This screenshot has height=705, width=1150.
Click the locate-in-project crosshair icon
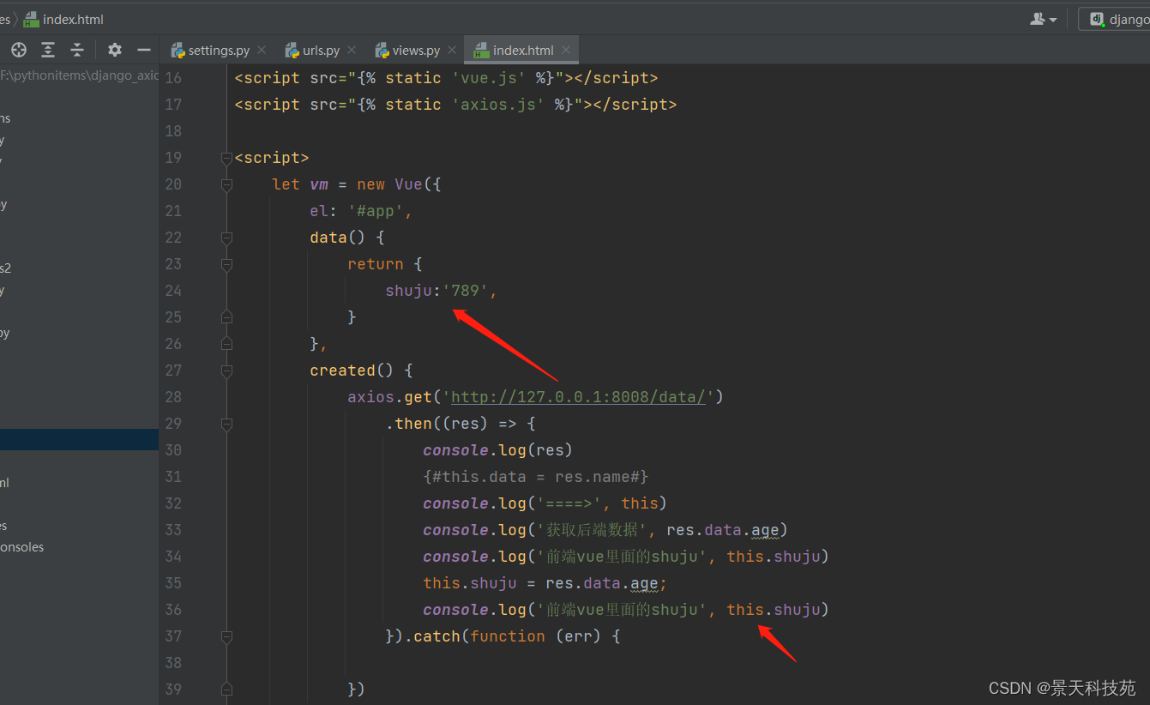[19, 50]
